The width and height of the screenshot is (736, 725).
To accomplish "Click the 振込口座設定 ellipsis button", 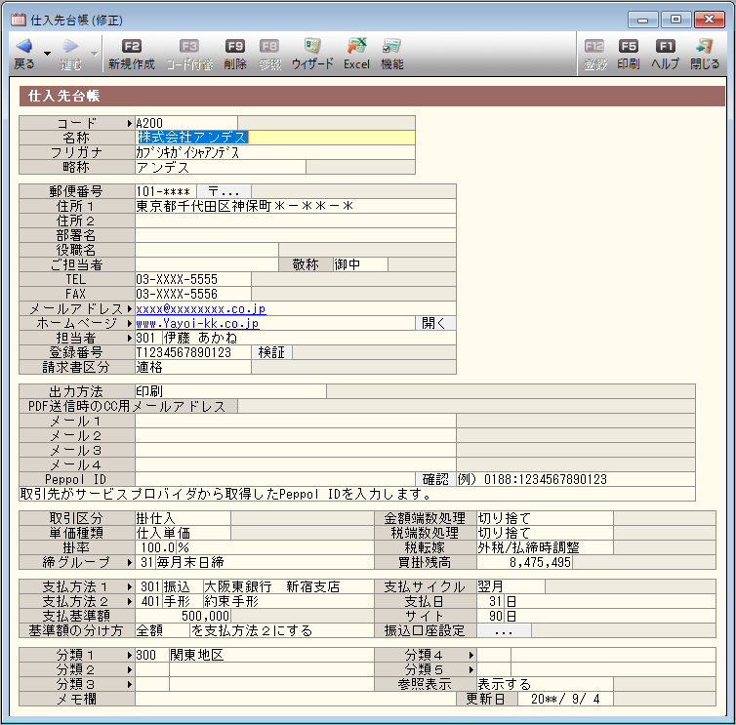I will 504,631.
